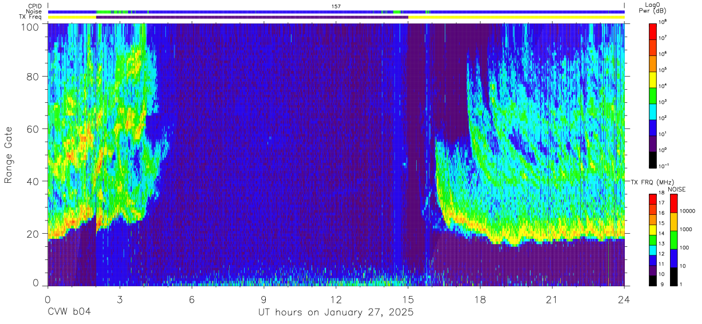Pick the red segment of NOISE colorbar
The width and height of the screenshot is (702, 324).
coord(673,203)
